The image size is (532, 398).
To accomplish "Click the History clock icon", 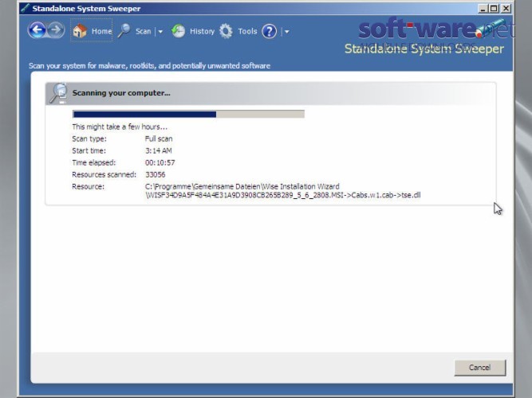I will (178, 31).
